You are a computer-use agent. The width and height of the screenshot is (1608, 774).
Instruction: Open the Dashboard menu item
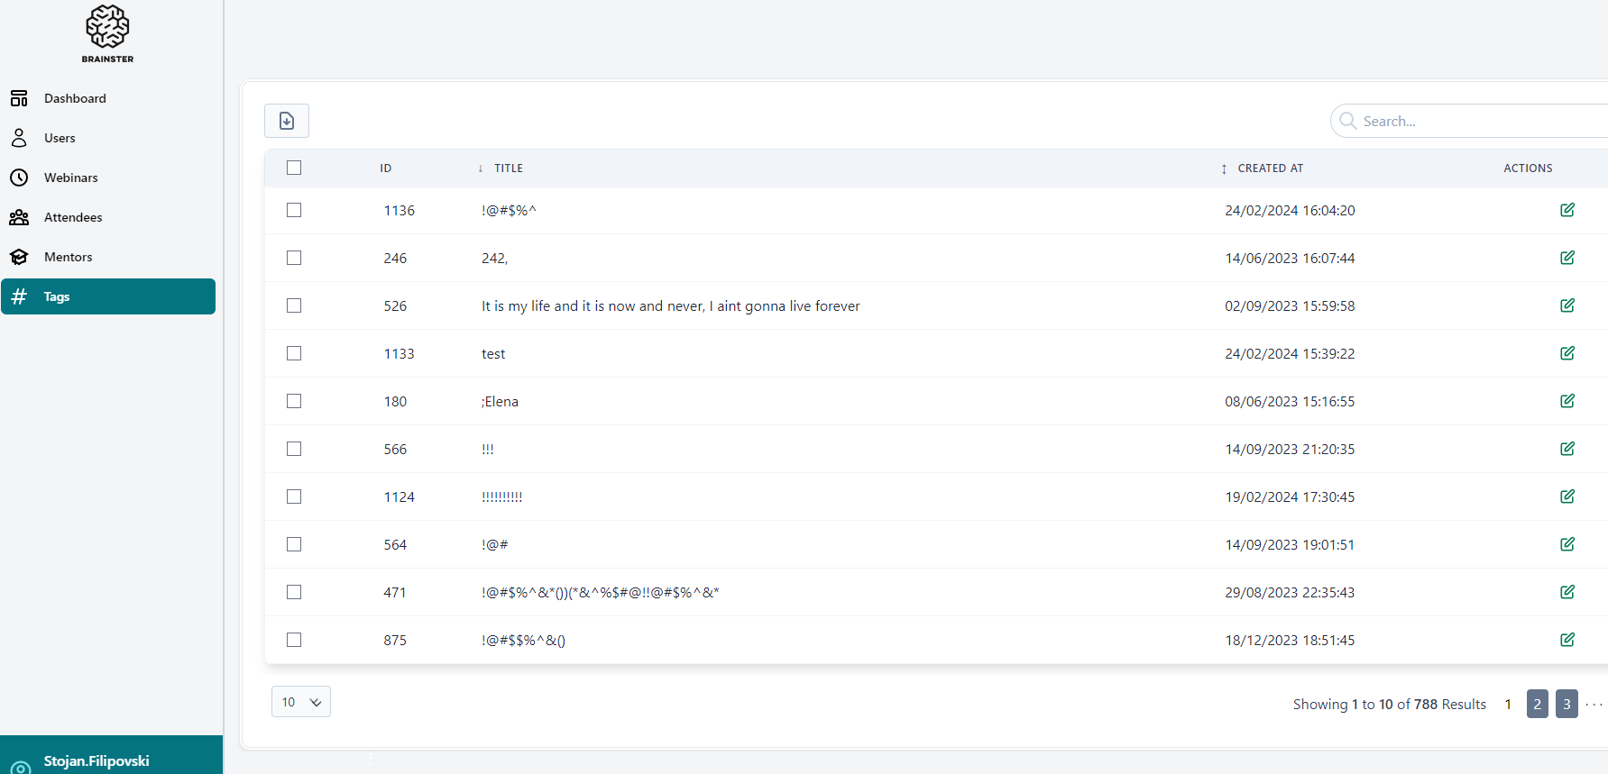pyautogui.click(x=75, y=98)
